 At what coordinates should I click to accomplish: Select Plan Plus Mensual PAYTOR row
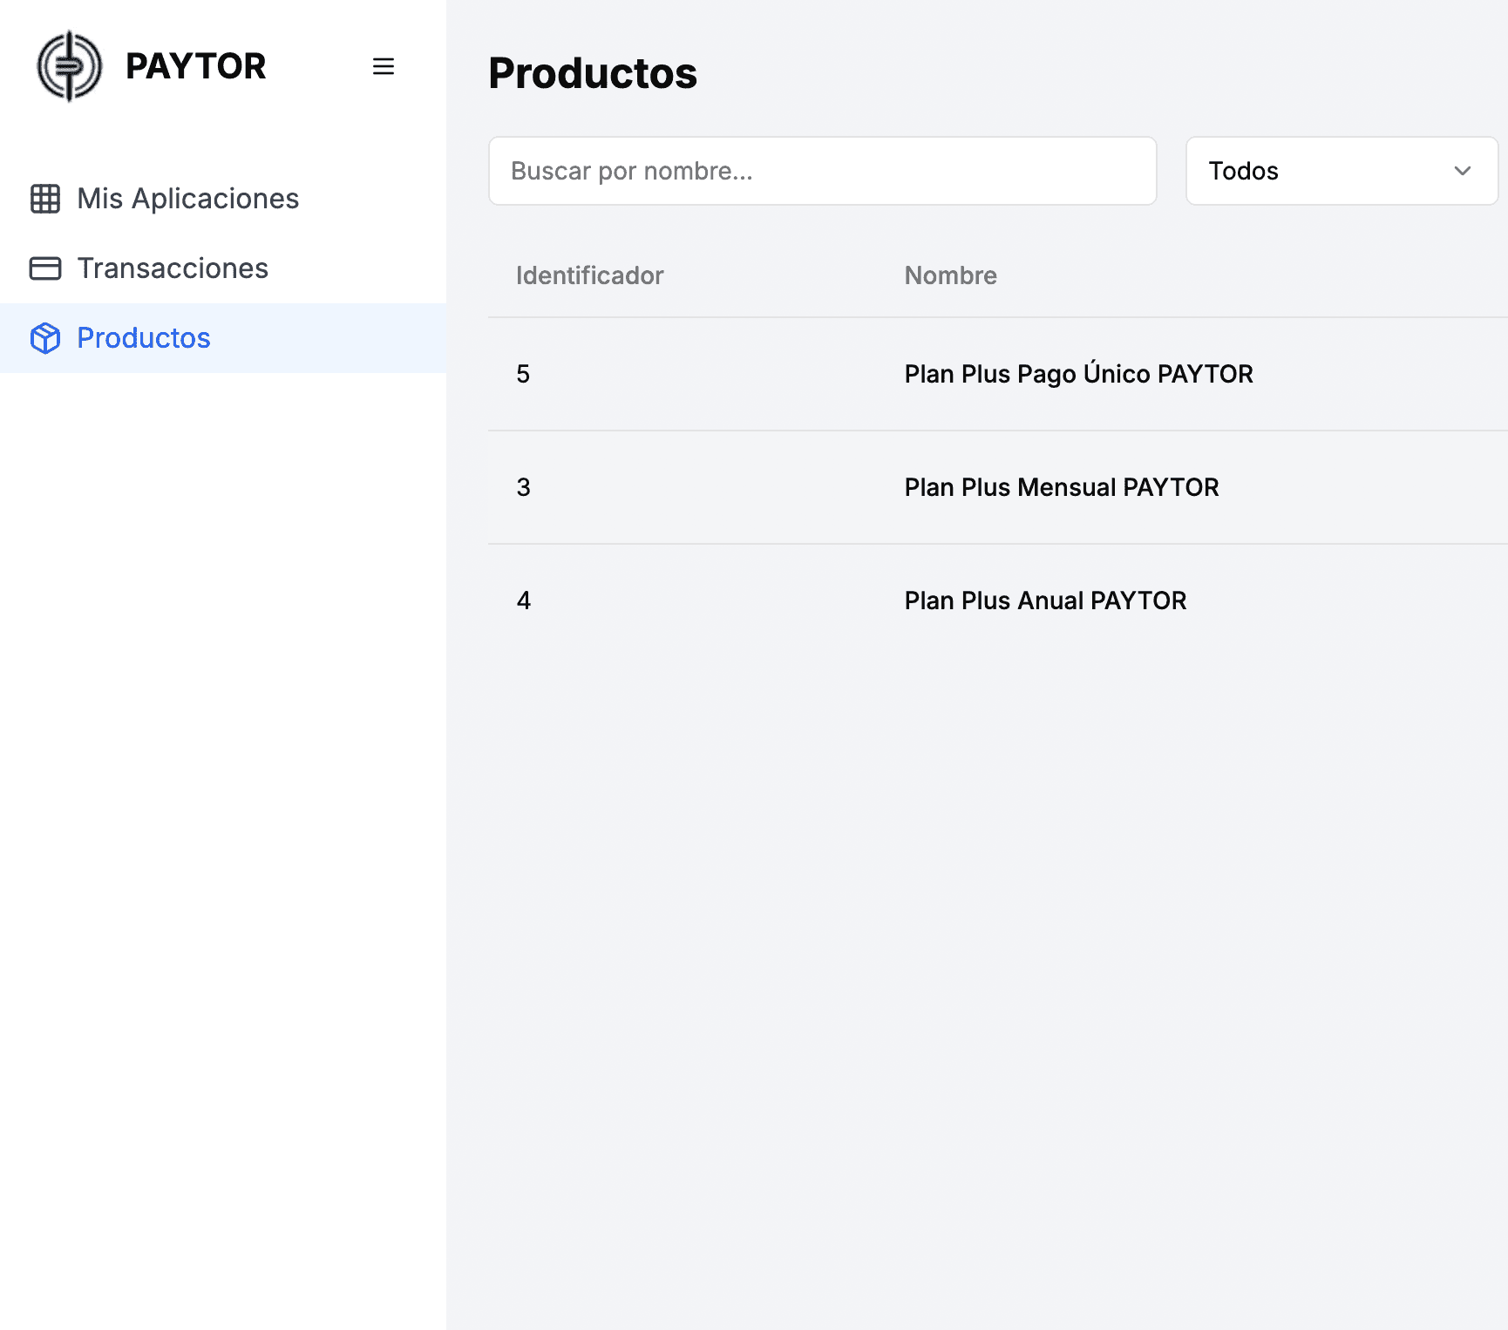coord(998,487)
